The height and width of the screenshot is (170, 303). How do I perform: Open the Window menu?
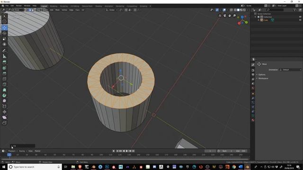27,6
